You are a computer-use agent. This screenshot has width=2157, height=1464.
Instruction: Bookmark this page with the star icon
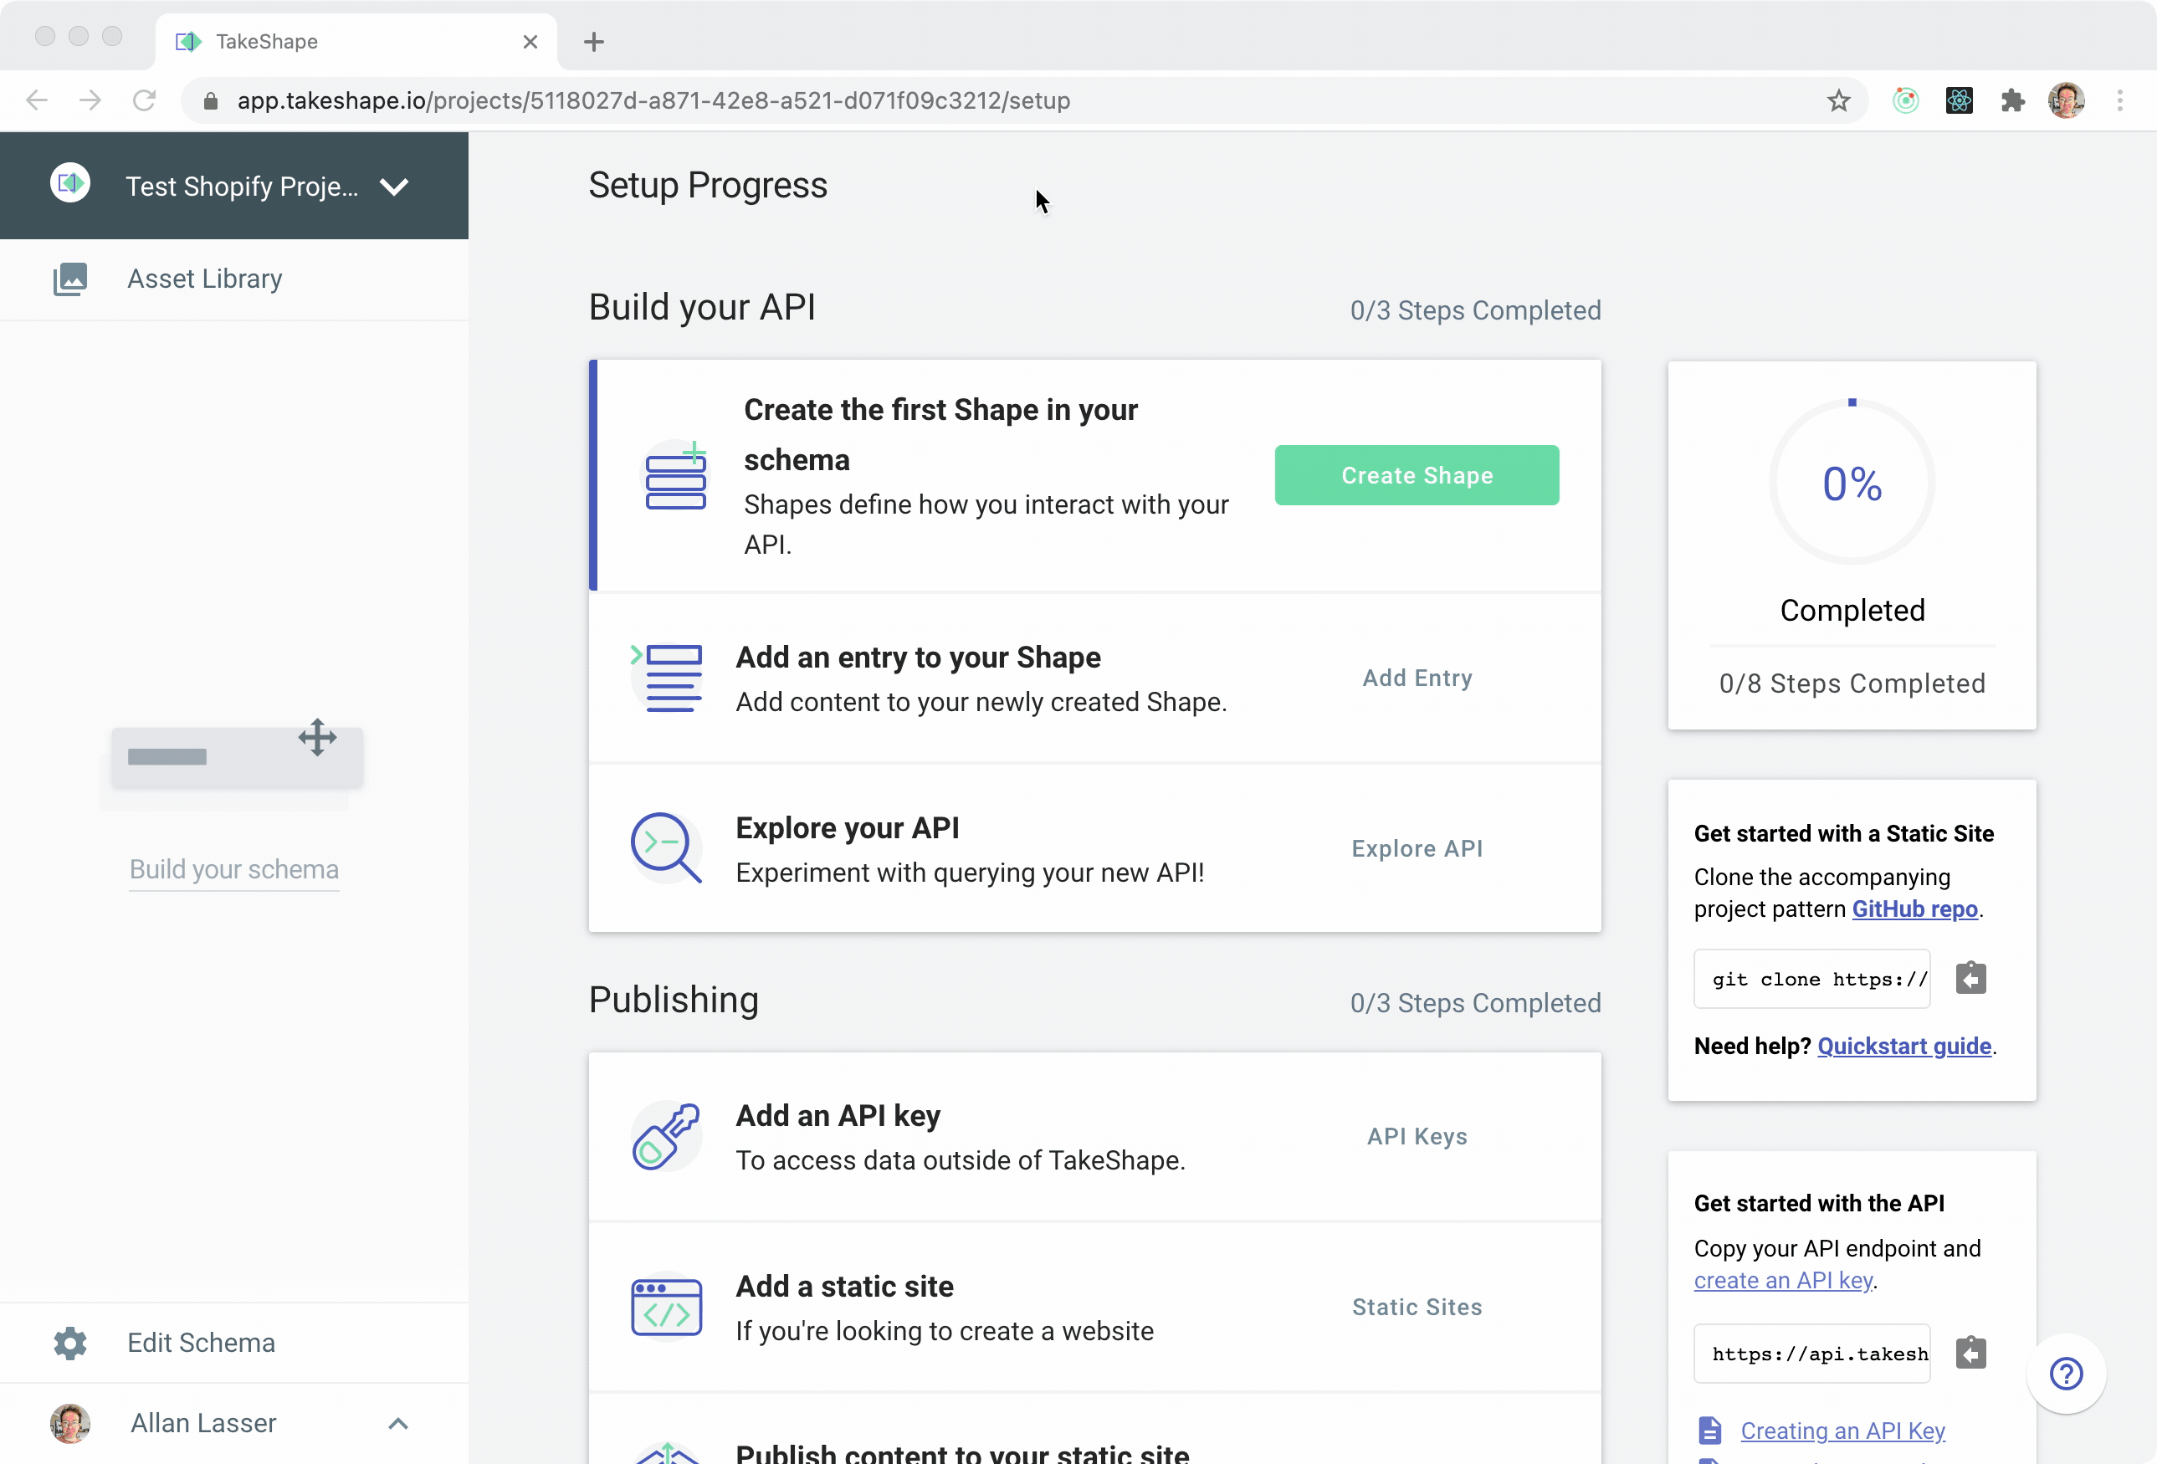pos(1839,100)
